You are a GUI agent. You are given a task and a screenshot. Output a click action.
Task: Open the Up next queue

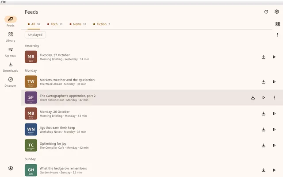pyautogui.click(x=11, y=52)
